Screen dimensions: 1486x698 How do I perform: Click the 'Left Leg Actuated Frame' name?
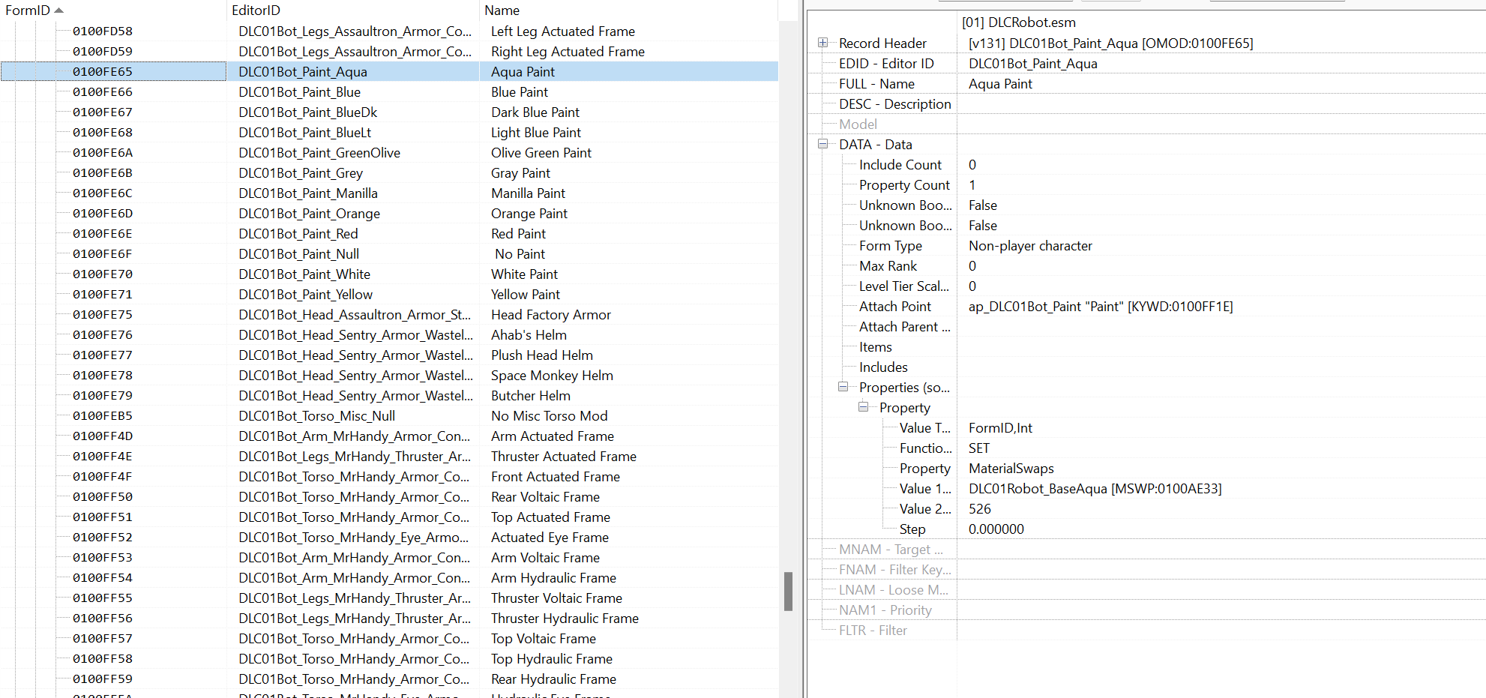pos(563,31)
